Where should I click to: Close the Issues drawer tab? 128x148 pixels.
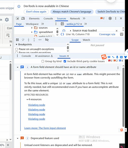(x=68, y=56)
